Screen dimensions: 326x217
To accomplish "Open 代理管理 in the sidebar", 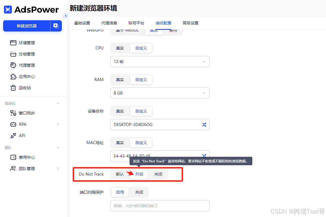I will [27, 65].
